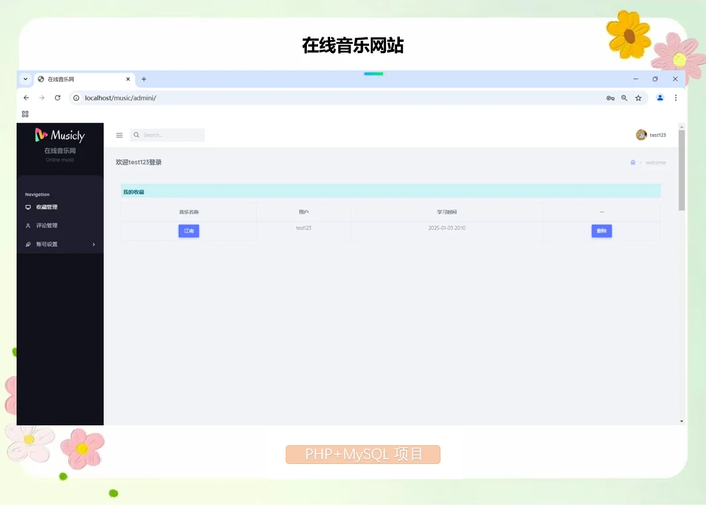Expand the 账号设置 submenu chevron
The height and width of the screenshot is (505, 706).
pyautogui.click(x=94, y=244)
